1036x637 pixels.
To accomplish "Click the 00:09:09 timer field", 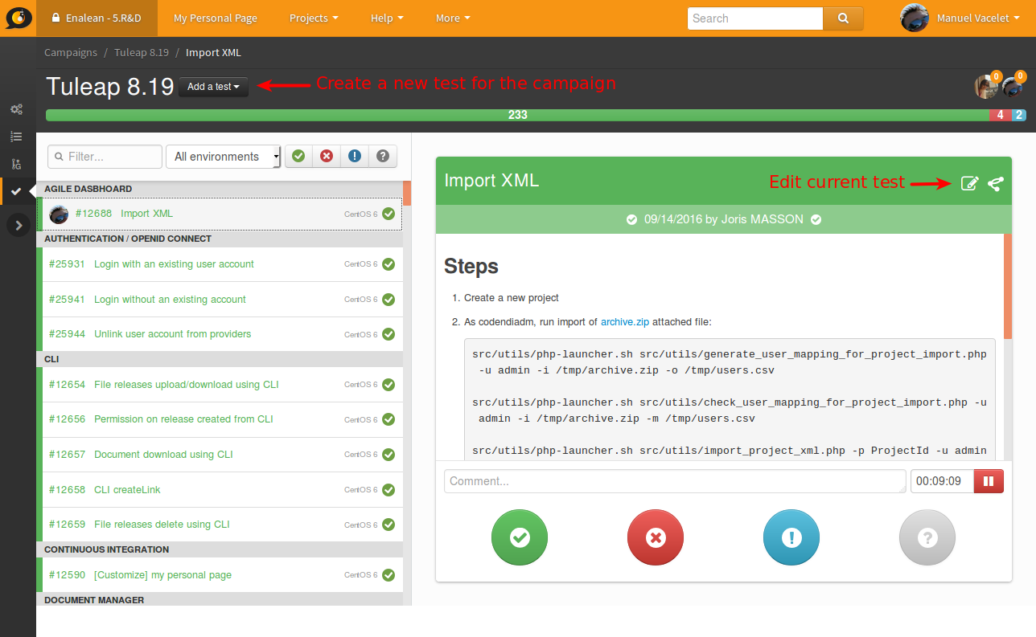I will point(942,481).
